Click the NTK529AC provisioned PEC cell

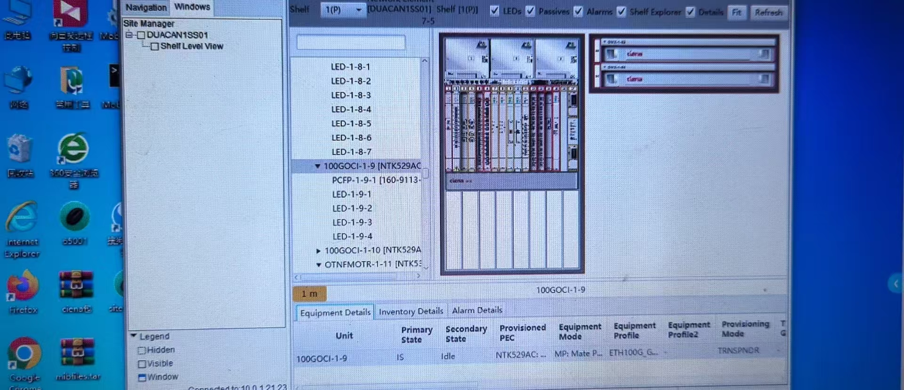pos(520,355)
